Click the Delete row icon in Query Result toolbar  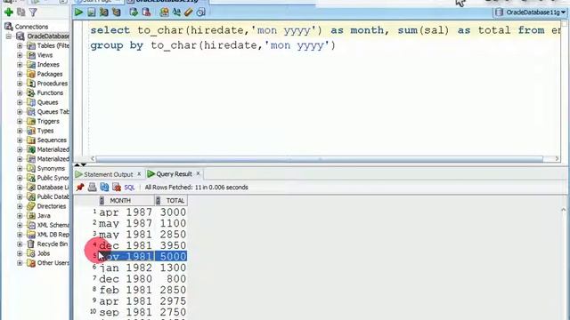(x=117, y=188)
